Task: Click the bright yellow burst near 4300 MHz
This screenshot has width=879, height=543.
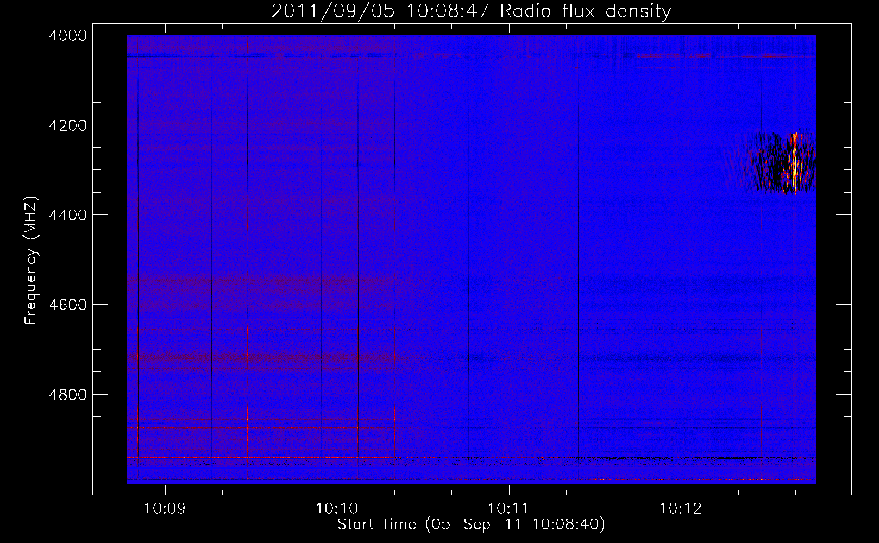Action: click(x=794, y=163)
